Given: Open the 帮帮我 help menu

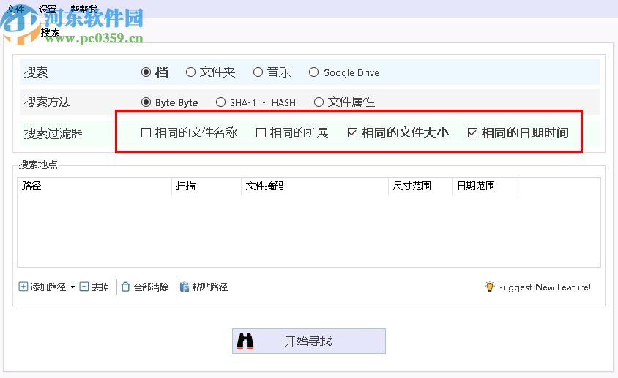Looking at the screenshot, I should point(83,9).
